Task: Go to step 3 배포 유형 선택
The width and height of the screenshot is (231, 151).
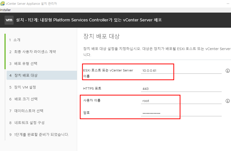Action: click(23, 63)
